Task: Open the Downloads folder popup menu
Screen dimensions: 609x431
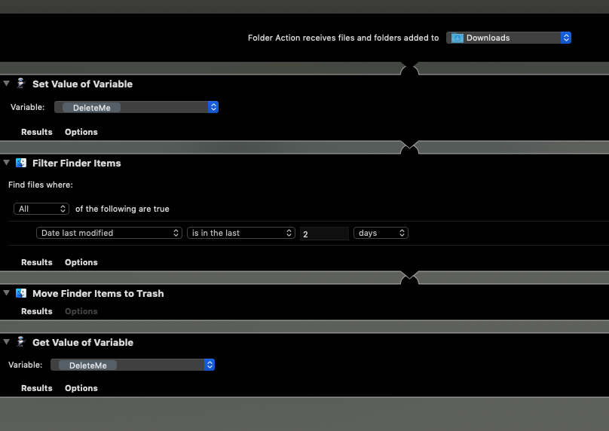Action: point(509,38)
